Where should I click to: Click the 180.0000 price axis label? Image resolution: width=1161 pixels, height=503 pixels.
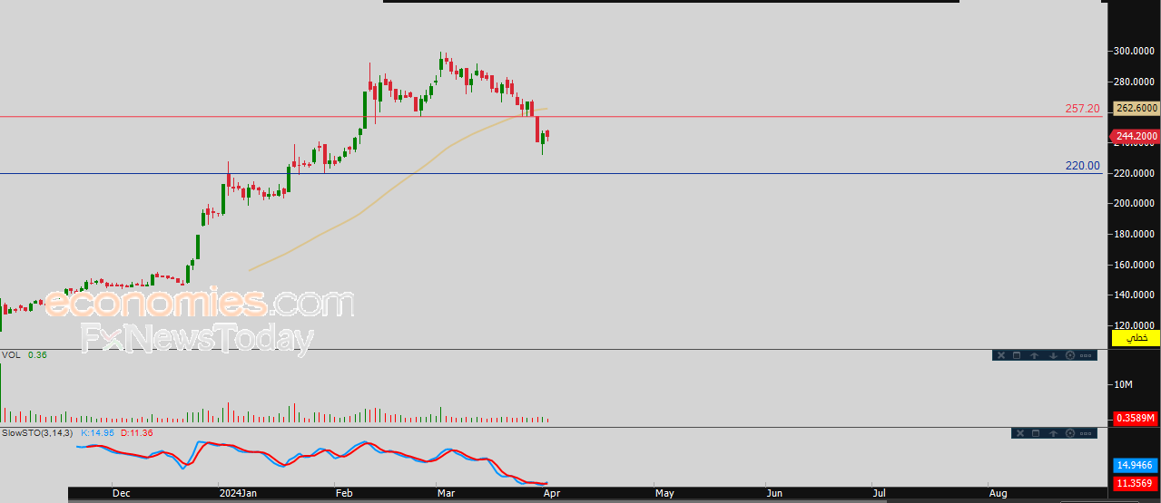coord(1135,235)
